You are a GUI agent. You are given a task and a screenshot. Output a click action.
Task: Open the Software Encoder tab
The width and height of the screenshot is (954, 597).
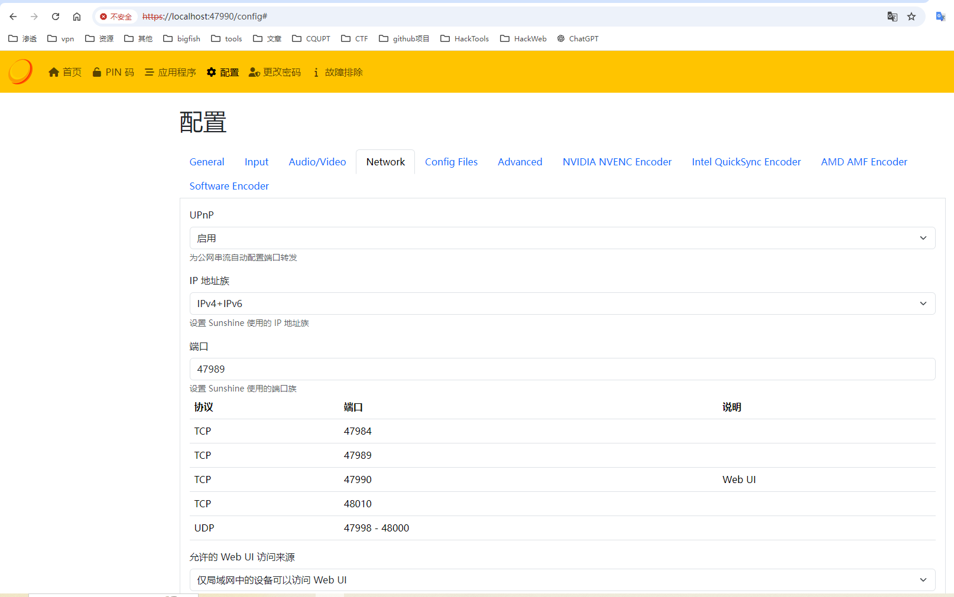[x=229, y=186]
